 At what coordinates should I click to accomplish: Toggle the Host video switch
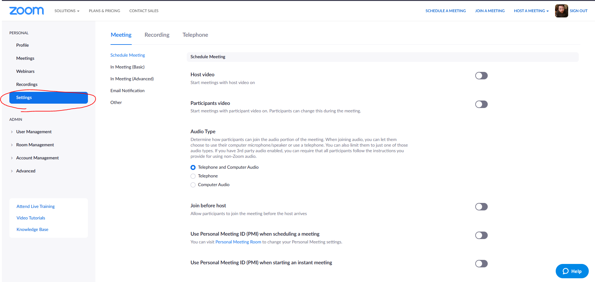pyautogui.click(x=481, y=76)
